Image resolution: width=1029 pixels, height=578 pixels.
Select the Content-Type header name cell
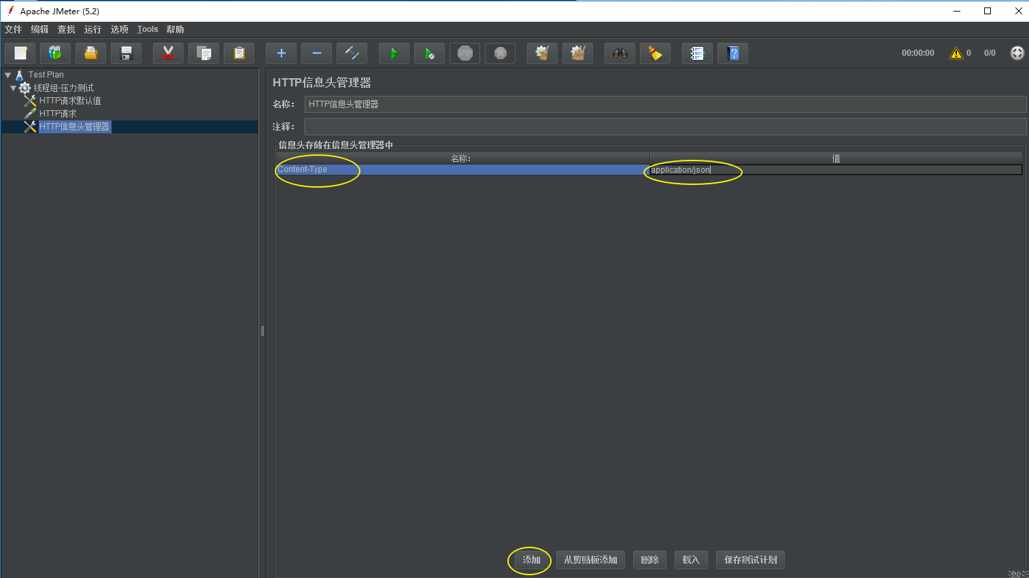462,169
